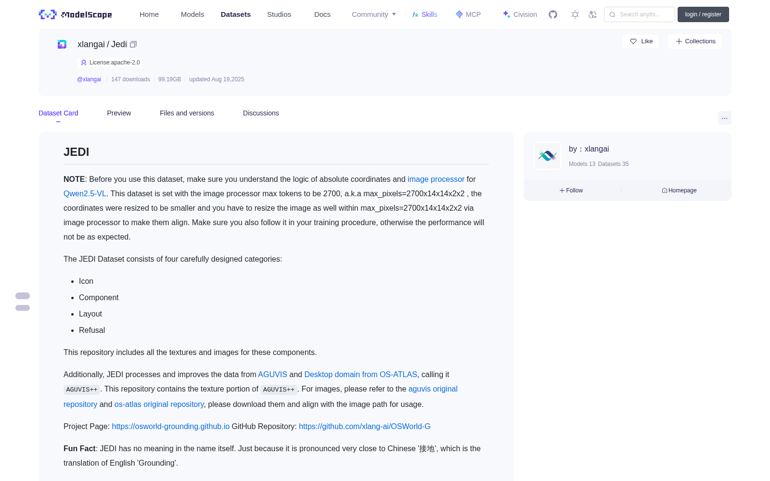Open Desktop domain from OS-ATLAS link
This screenshot has width=770, height=481.
[360, 374]
